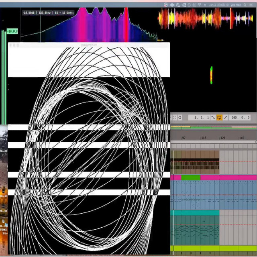The width and height of the screenshot is (257, 257).
Task: Select the blue MIDI clip in the arrangement
Action: (x=195, y=194)
